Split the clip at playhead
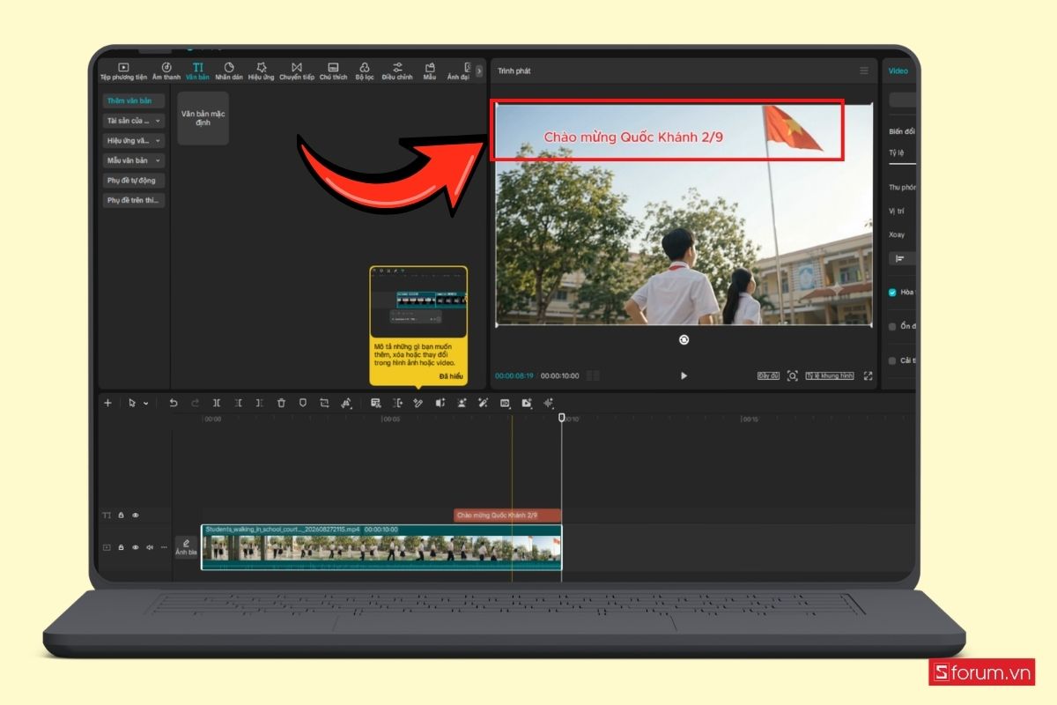Image resolution: width=1057 pixels, height=705 pixels. point(217,403)
